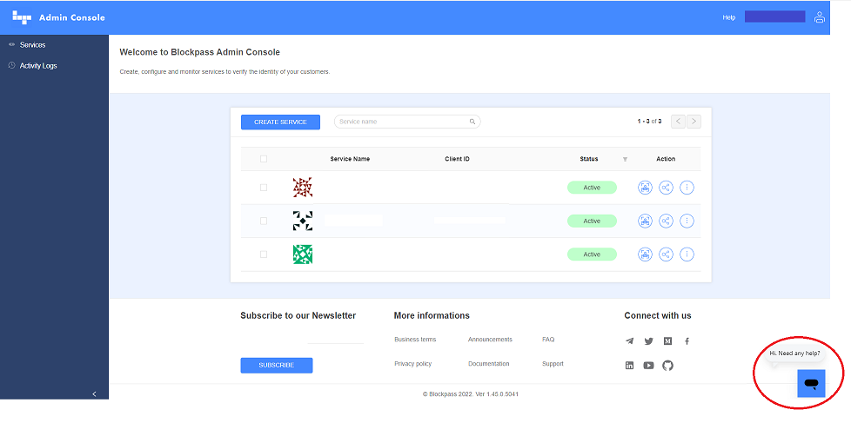Focus the Service name search field

tap(407, 122)
